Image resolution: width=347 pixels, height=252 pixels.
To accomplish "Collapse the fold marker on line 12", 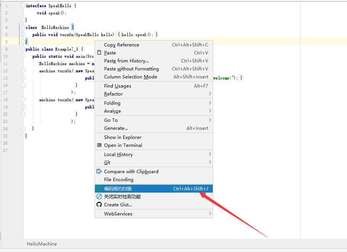I will click(23, 70).
